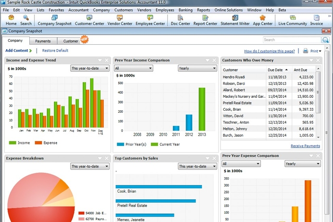Close the Prev Year Income Comparison panel
The height and width of the screenshot is (222, 333).
coord(214,61)
